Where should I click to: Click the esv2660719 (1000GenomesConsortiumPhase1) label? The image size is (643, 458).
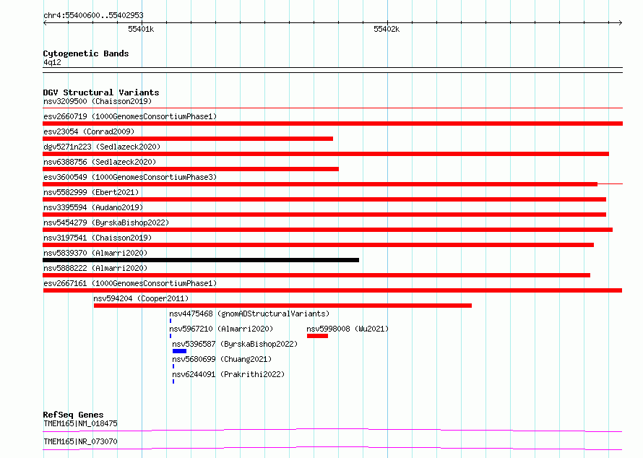pos(130,116)
